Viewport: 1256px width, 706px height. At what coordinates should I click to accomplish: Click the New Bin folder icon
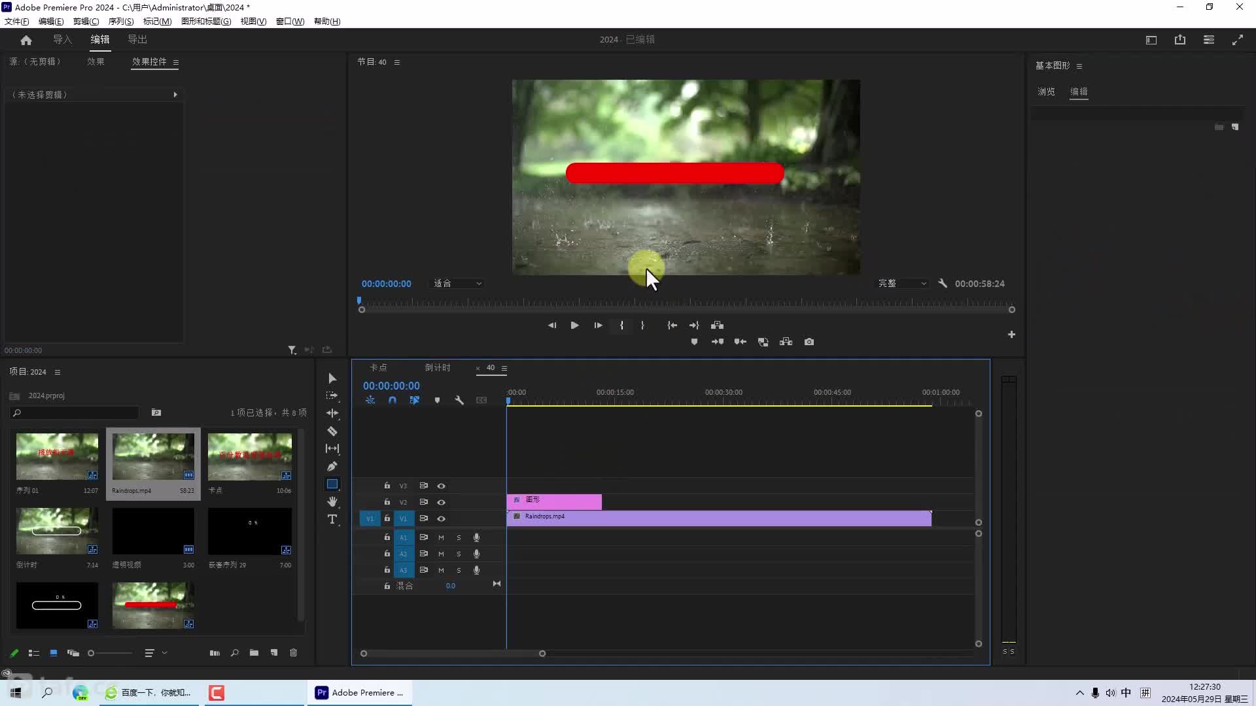(x=254, y=653)
